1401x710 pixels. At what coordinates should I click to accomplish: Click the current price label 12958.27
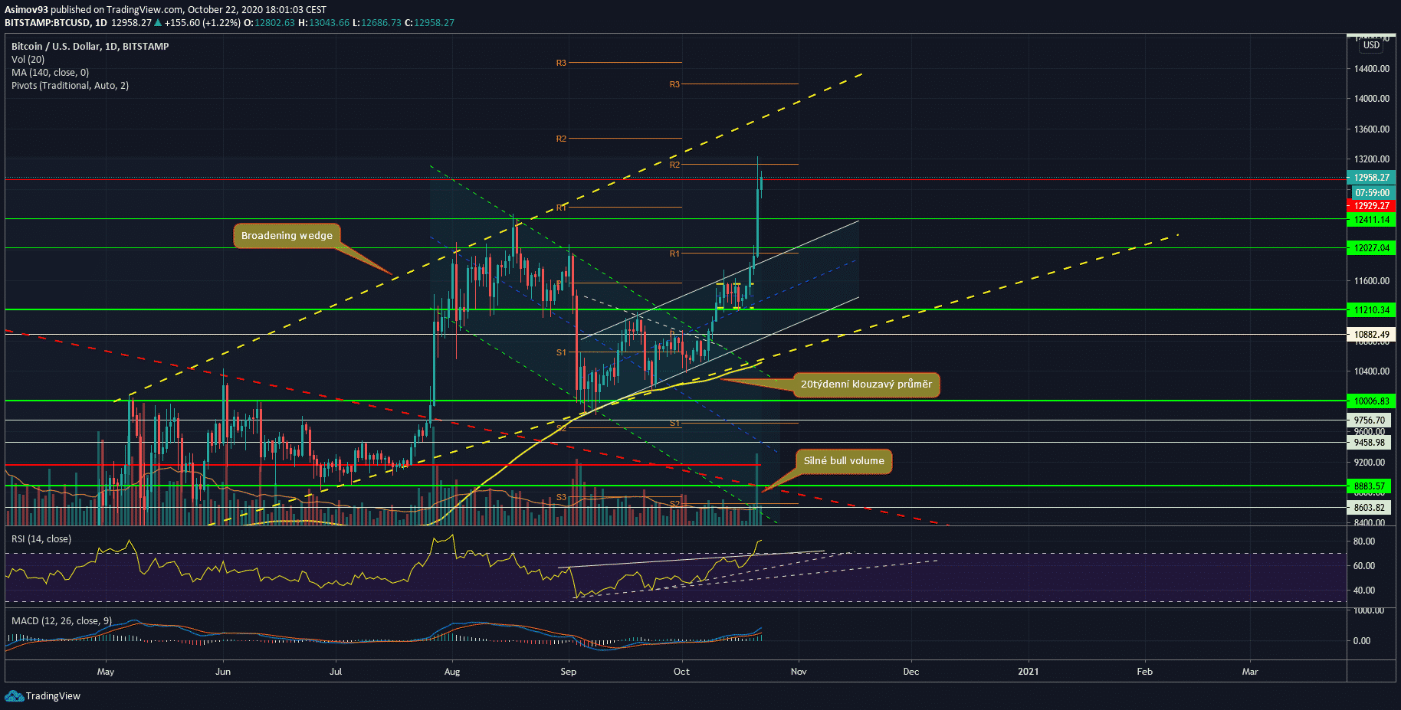click(x=1371, y=178)
